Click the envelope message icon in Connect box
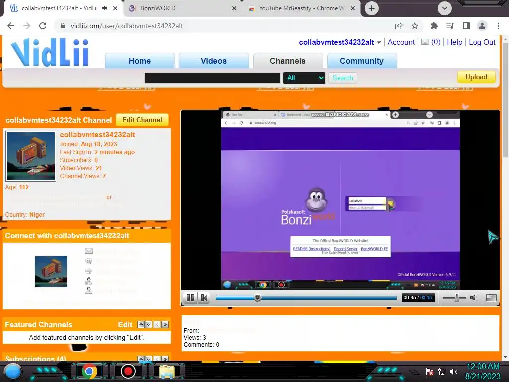 [89, 251]
